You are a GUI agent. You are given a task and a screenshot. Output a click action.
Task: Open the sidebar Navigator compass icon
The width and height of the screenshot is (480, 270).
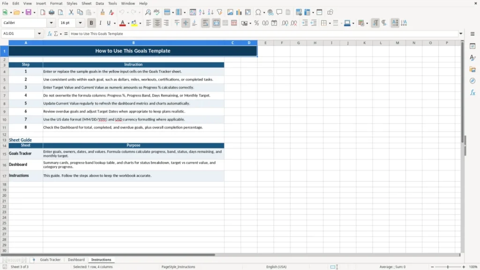(472, 81)
